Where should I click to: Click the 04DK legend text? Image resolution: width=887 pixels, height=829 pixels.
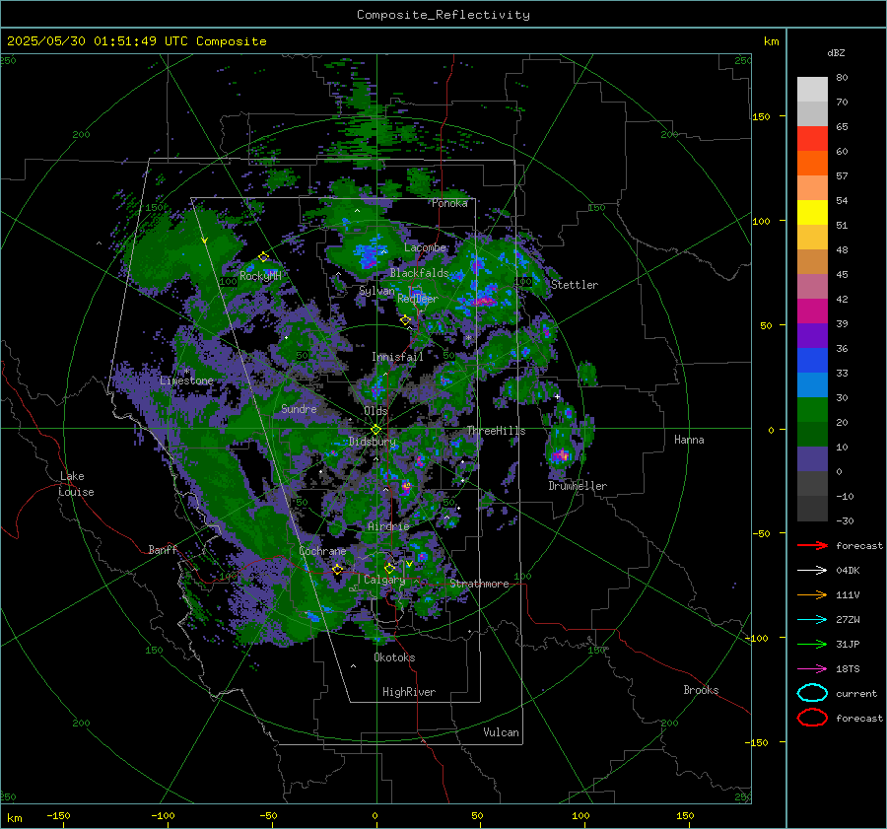tap(848, 571)
